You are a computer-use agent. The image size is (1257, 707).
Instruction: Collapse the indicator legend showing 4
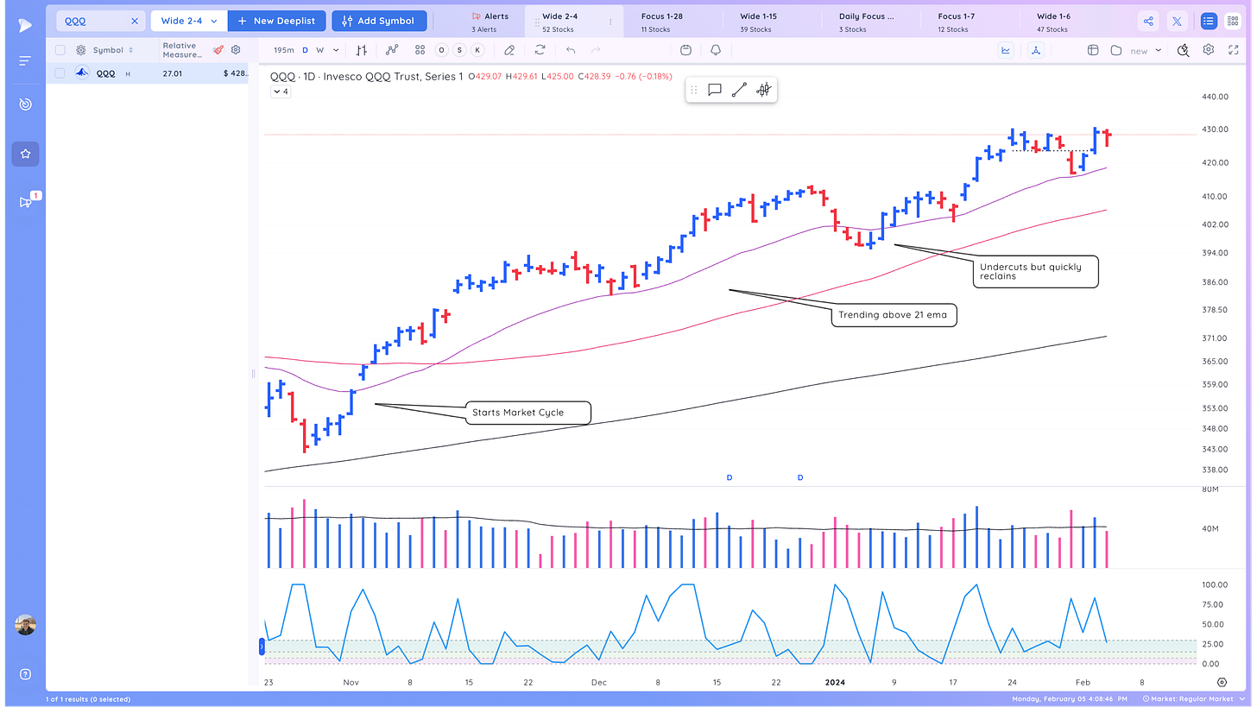281,92
